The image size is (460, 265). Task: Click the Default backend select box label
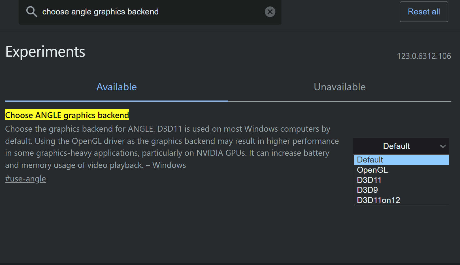(396, 146)
